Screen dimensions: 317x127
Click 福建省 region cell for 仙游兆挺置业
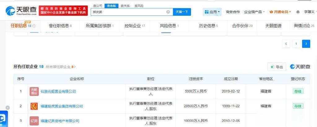click(266, 91)
